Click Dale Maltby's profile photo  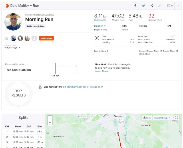[x=13, y=21]
